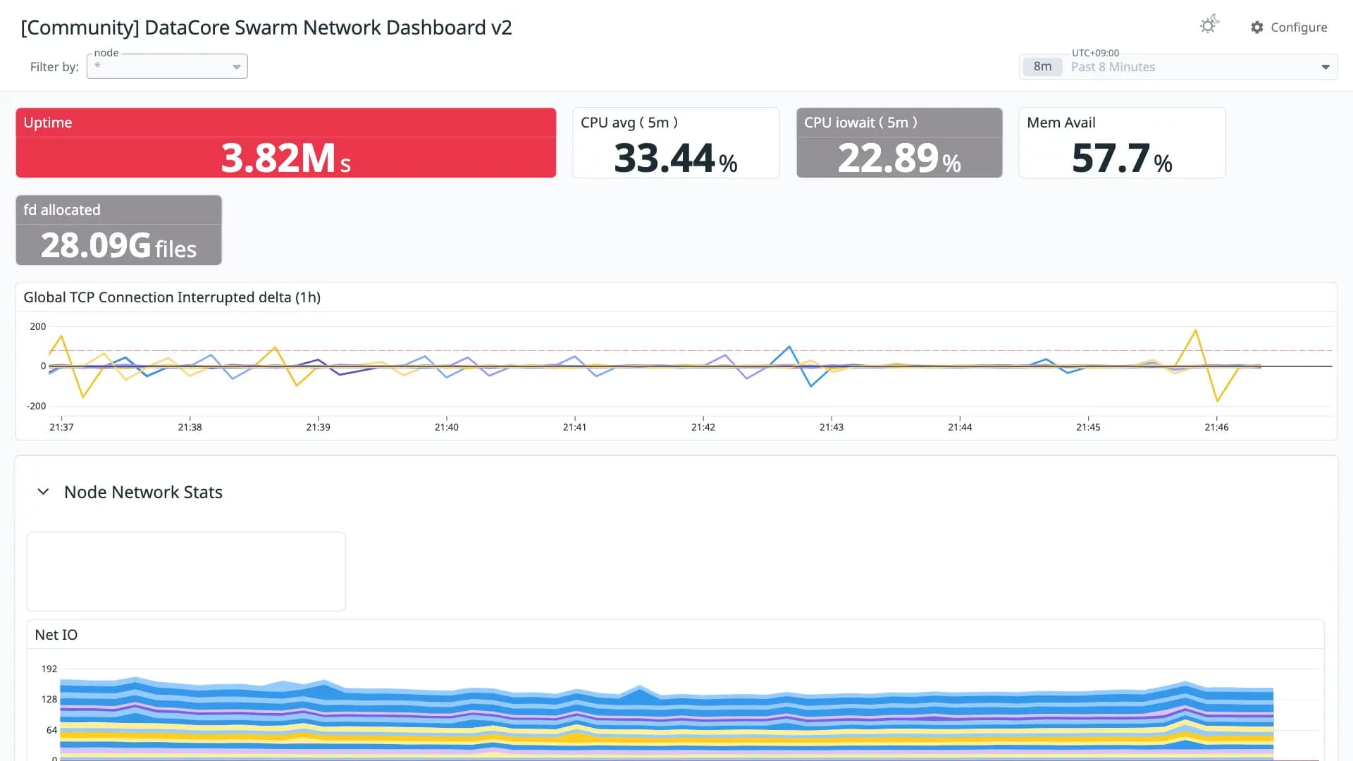The width and height of the screenshot is (1353, 761).
Task: Click the Global TCP Connection Interrupted chart title
Action: point(172,297)
